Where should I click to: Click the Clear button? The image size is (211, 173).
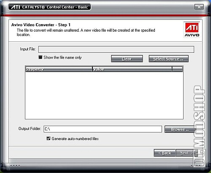coord(127,59)
